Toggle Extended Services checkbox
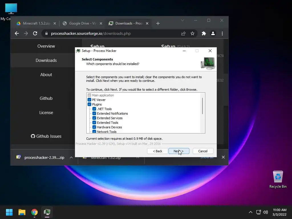292x219 pixels. click(94, 118)
